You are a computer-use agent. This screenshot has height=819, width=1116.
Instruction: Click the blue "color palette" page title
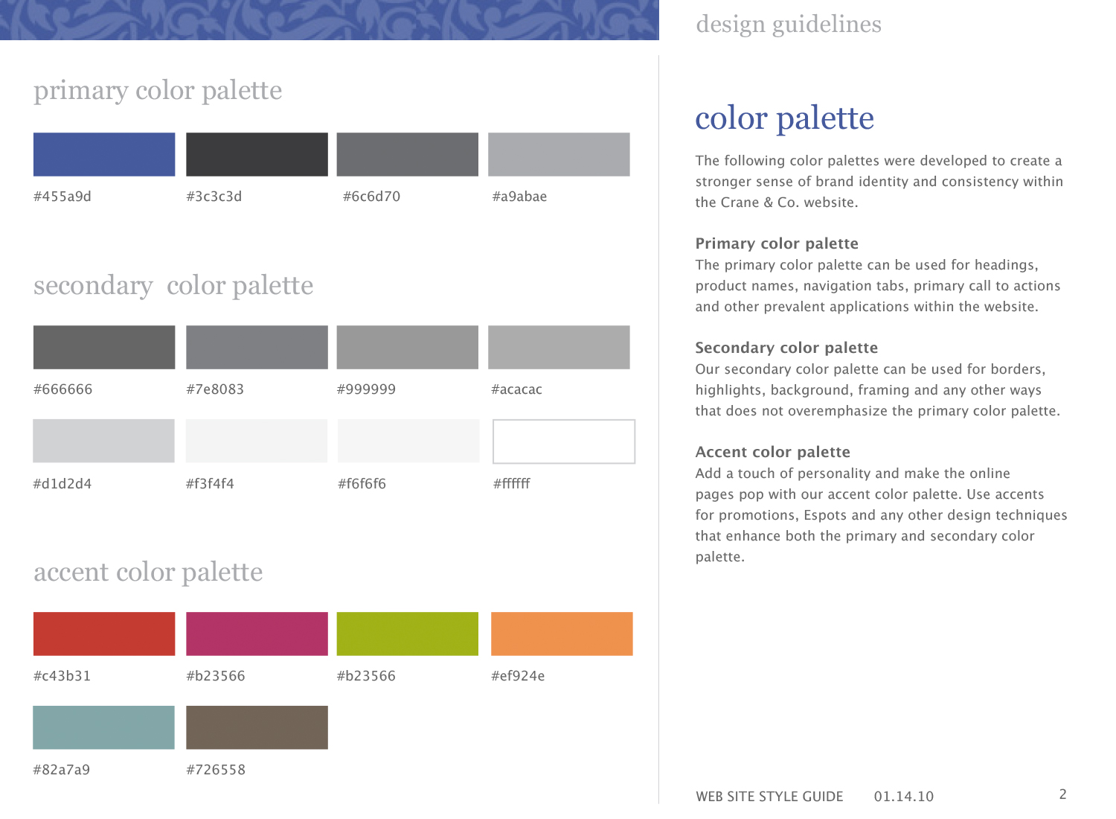coord(784,118)
